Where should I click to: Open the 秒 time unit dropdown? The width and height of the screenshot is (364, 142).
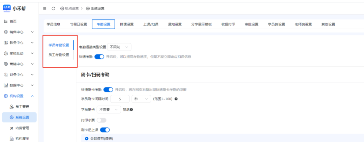(141, 99)
